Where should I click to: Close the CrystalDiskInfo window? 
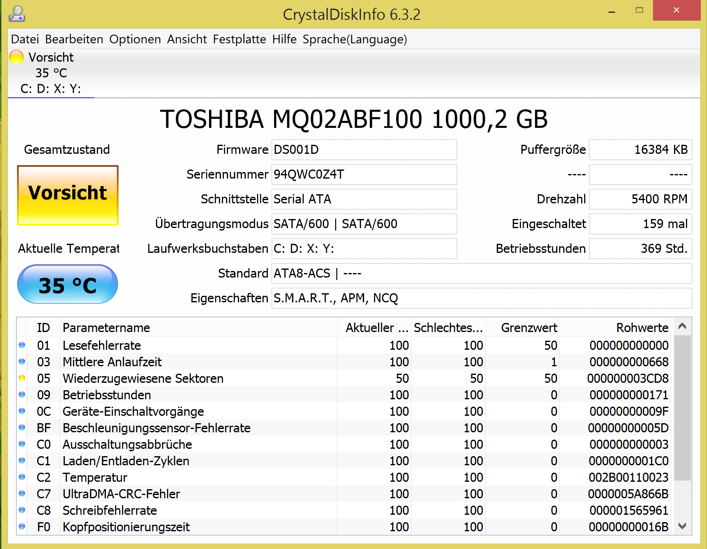[676, 10]
